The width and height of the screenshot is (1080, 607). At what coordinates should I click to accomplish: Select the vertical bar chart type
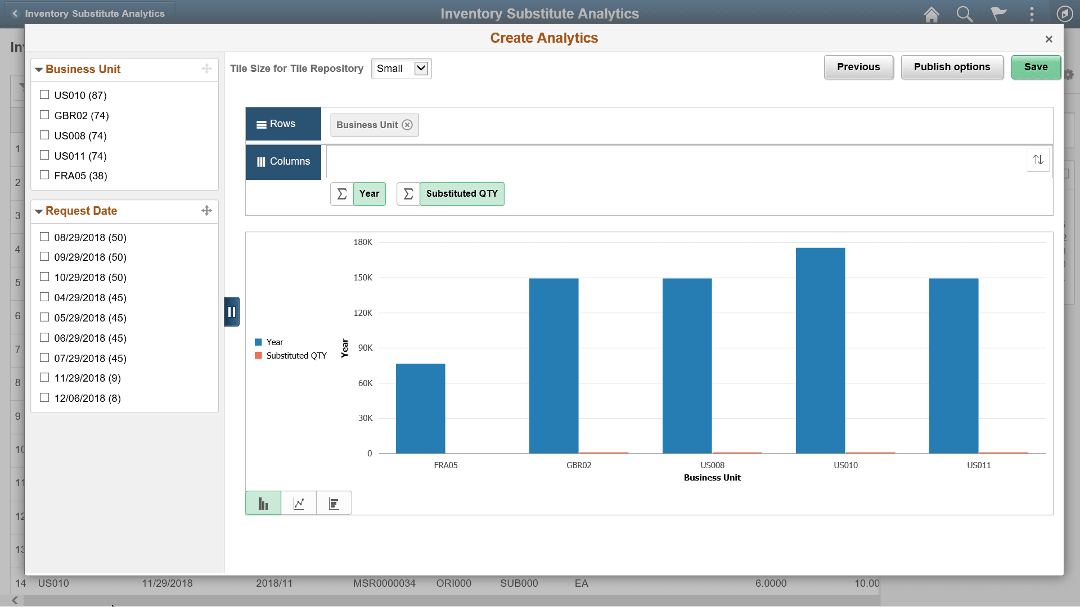click(263, 502)
